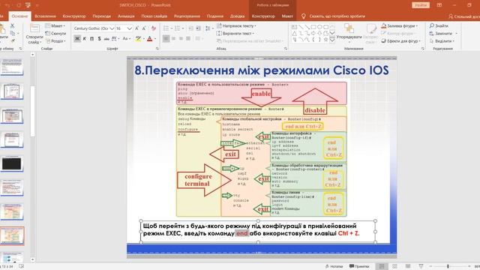The height and width of the screenshot is (270, 480).
Task: Open change case Aa dropdown
Action: 127,38
